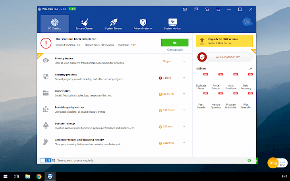Click the 585.05 MB useless files value
290x181 pixels.
(x=168, y=94)
